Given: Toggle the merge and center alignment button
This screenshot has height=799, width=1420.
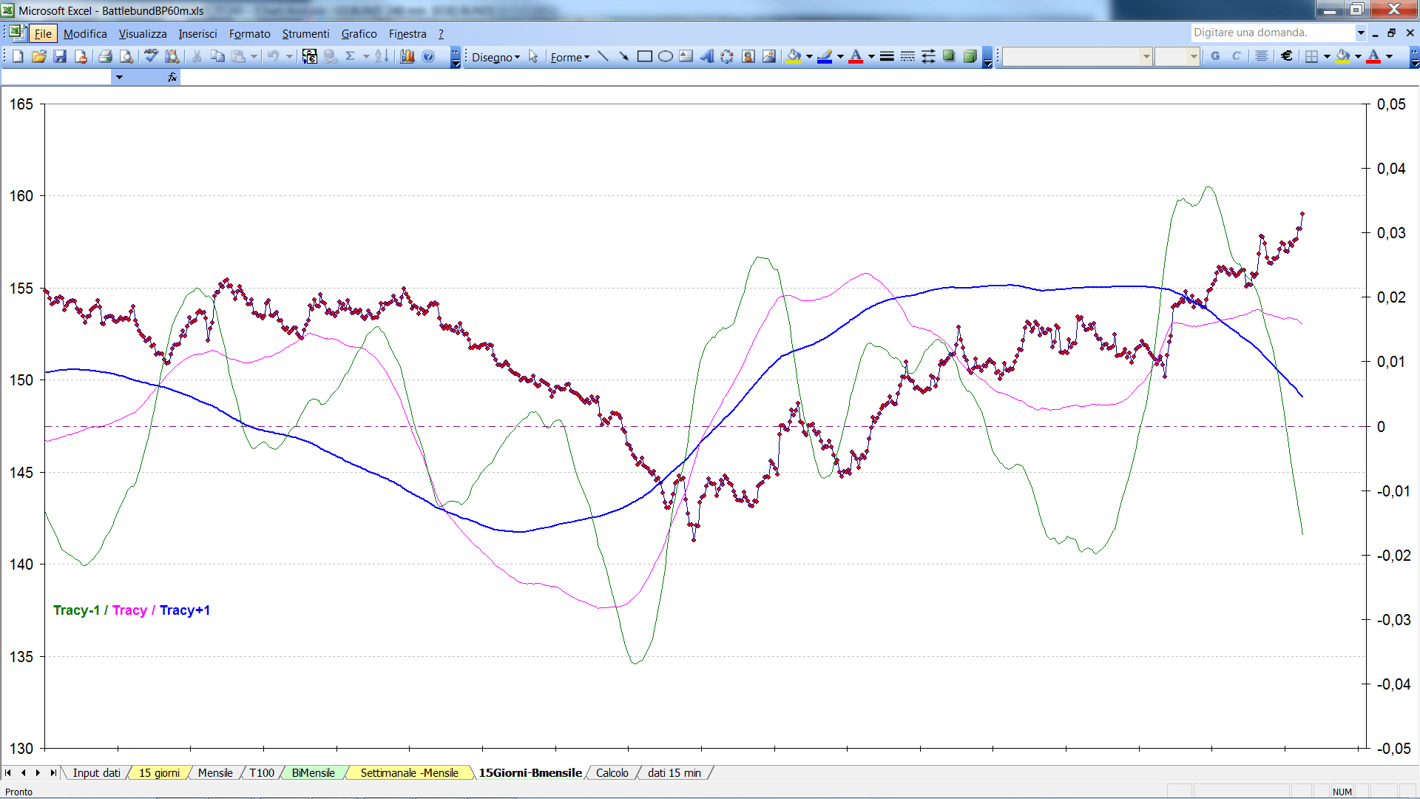Looking at the screenshot, I should coord(1262,56).
